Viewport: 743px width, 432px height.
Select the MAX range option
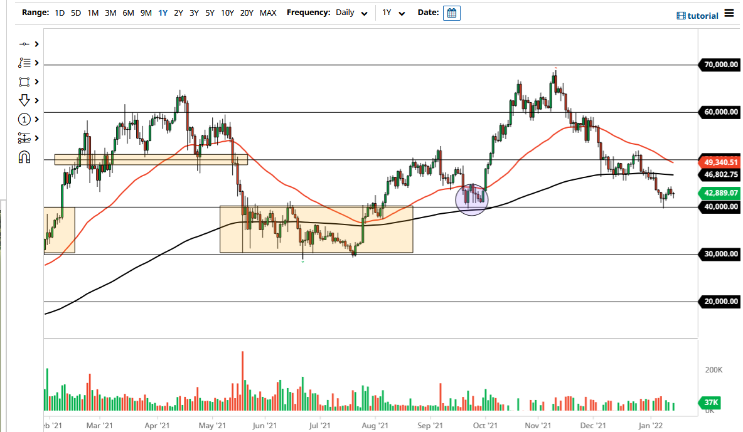point(268,13)
